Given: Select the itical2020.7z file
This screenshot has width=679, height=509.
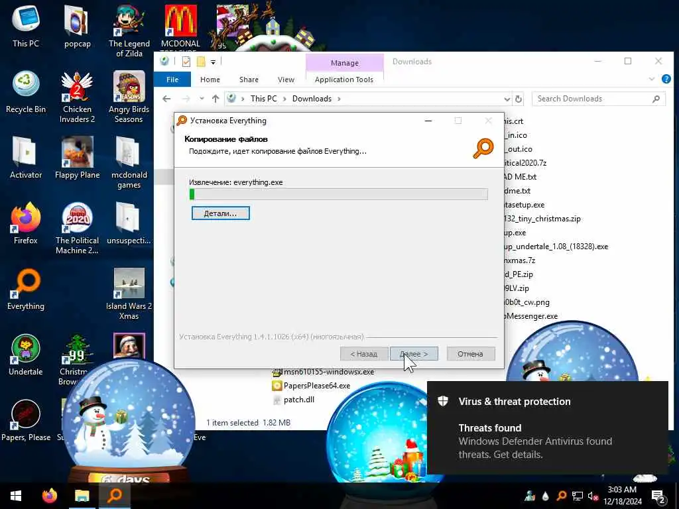Looking at the screenshot, I should tap(525, 163).
